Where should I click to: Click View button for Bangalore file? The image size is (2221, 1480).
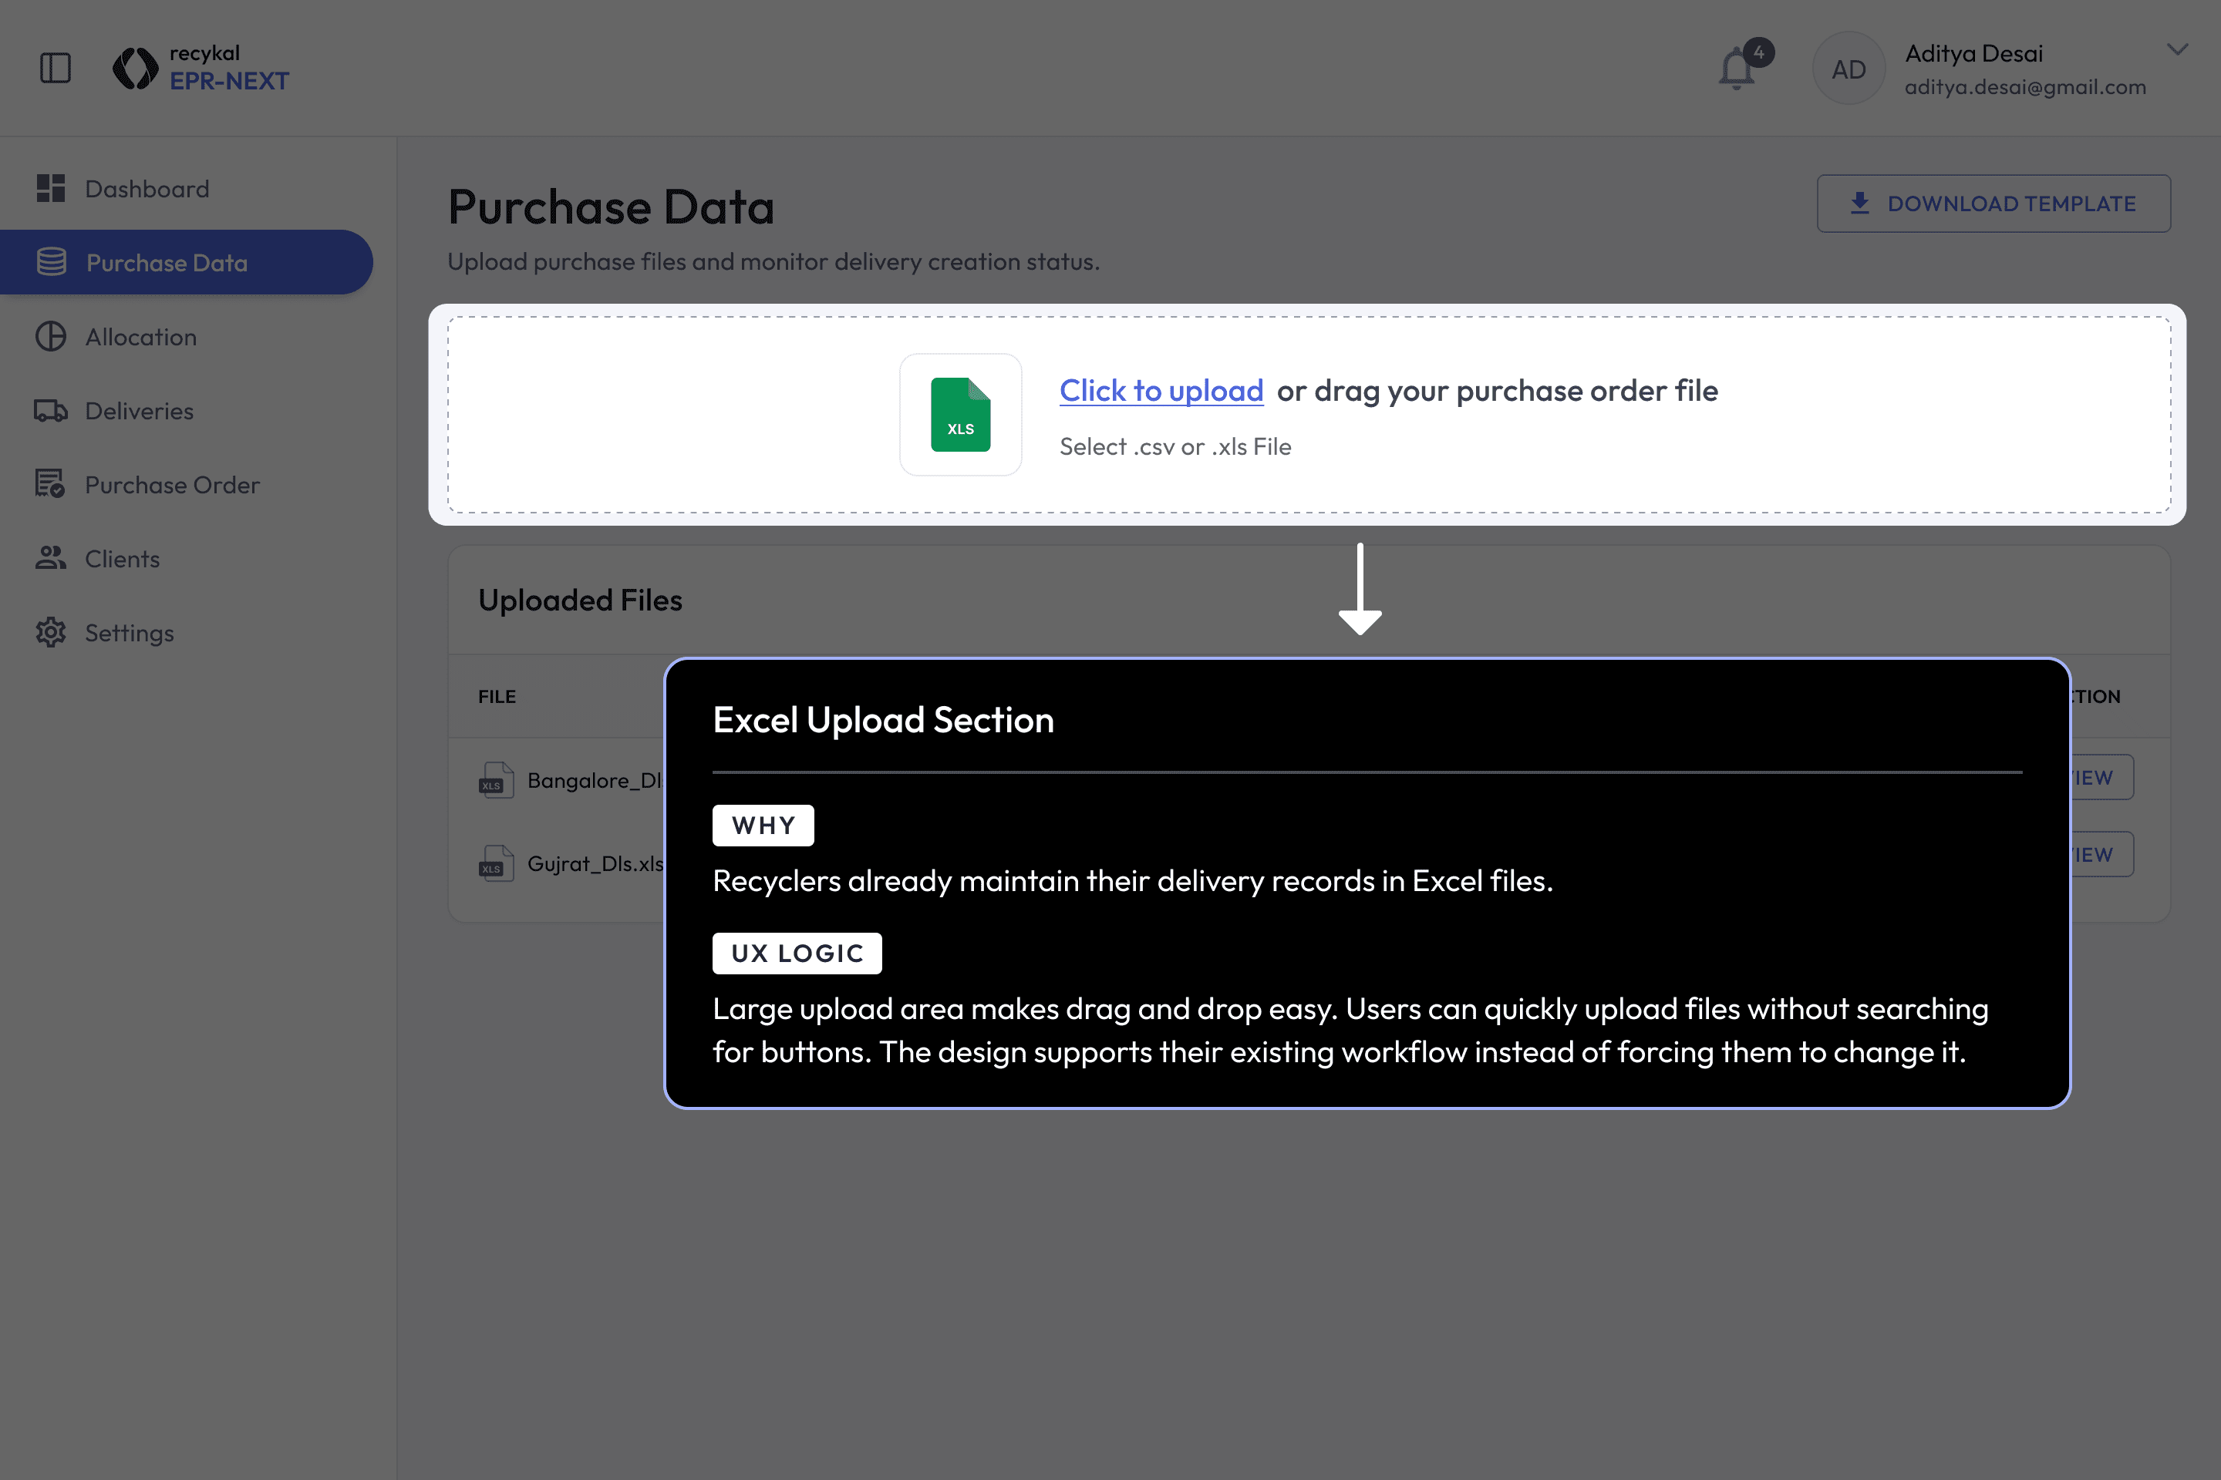tap(2102, 778)
